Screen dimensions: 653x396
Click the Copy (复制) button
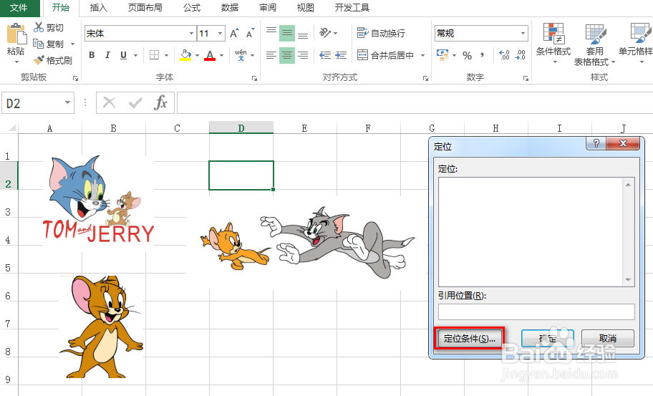pos(48,44)
